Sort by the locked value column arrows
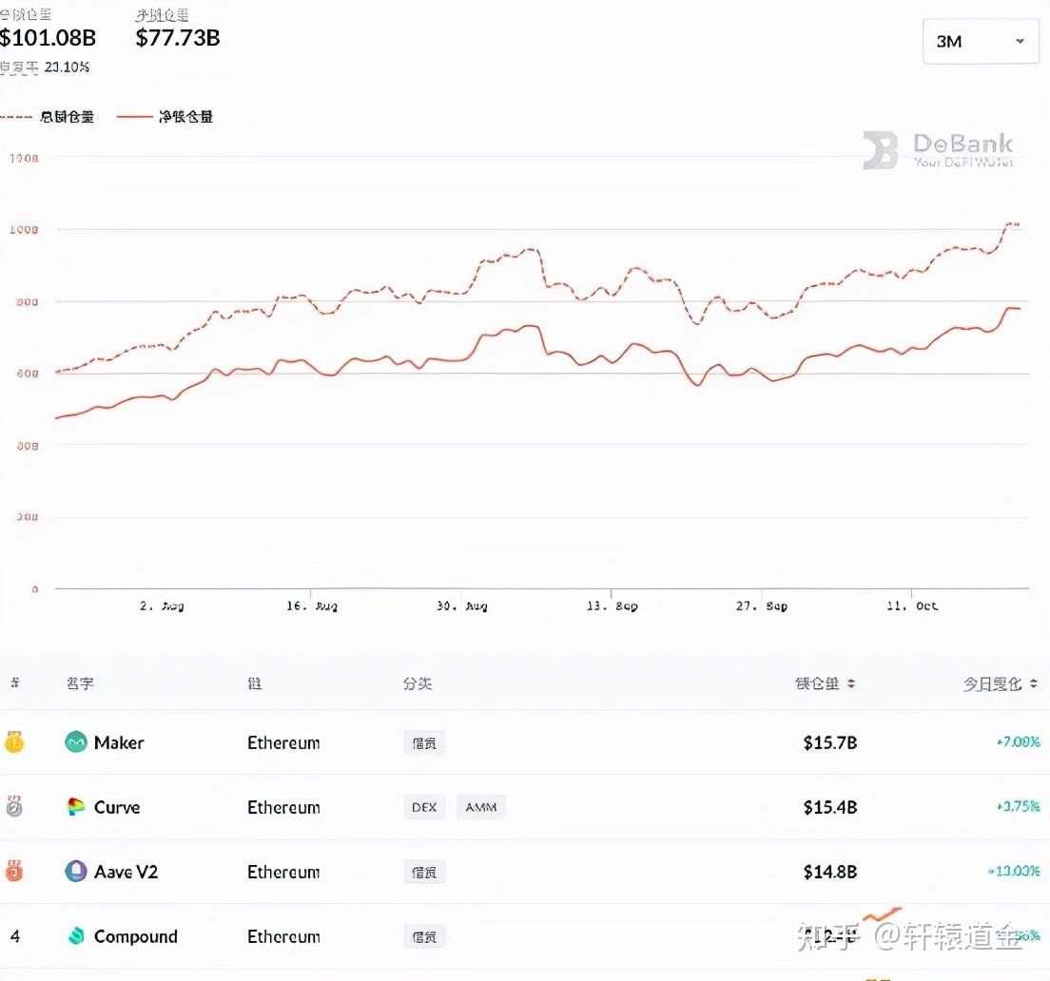The width and height of the screenshot is (1050, 981). (851, 683)
